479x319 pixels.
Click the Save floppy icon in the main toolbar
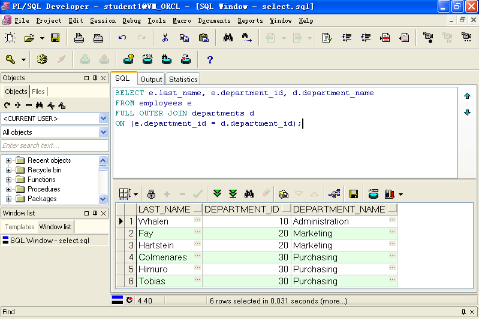pos(55,38)
